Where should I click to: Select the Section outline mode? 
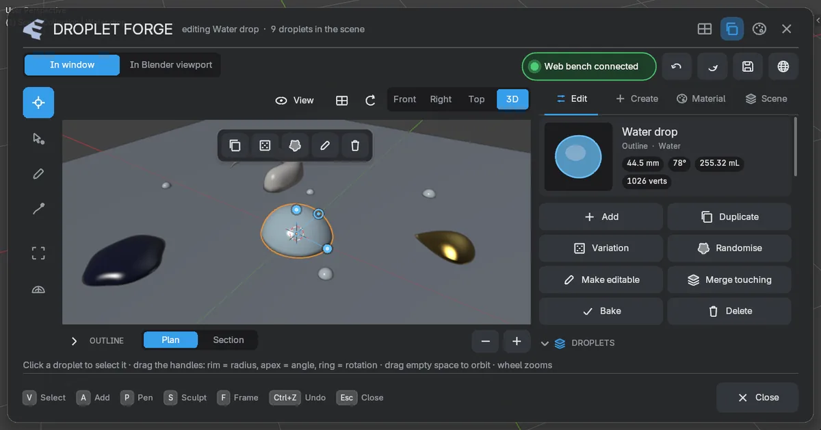coord(229,340)
